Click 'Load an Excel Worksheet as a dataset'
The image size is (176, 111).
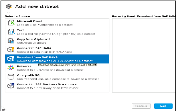pos(45,25)
